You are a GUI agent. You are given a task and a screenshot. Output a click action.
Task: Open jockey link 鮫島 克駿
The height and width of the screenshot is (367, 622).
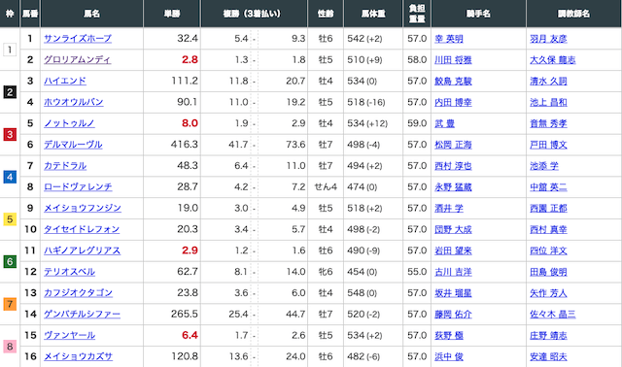453,82
